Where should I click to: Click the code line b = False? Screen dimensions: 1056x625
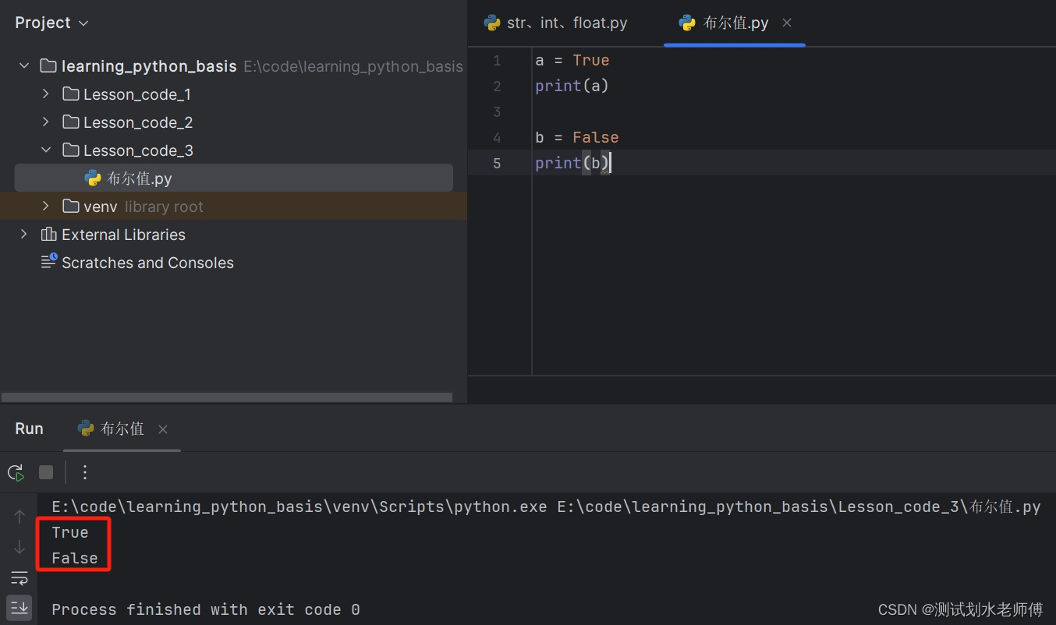point(576,137)
